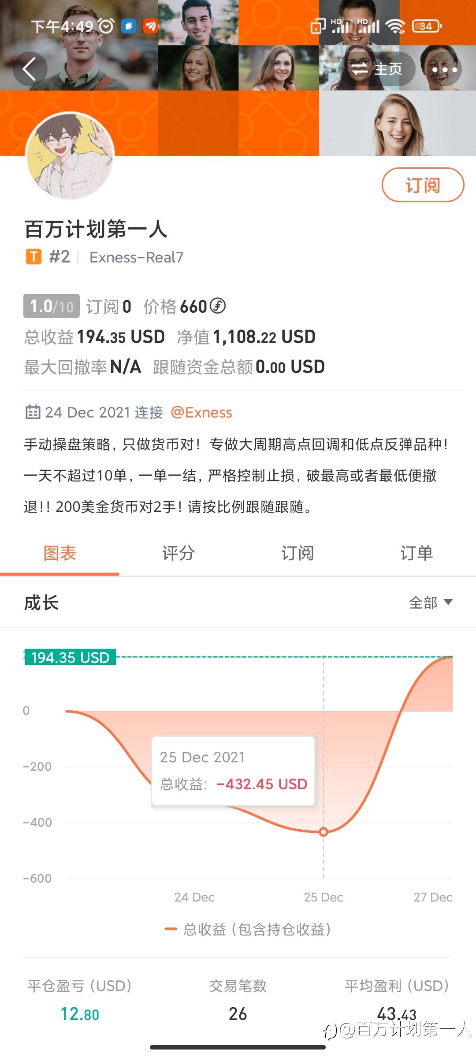Image resolution: width=476 pixels, height=1057 pixels.
Task: Tap the battery indicator icon
Action: coord(426,26)
